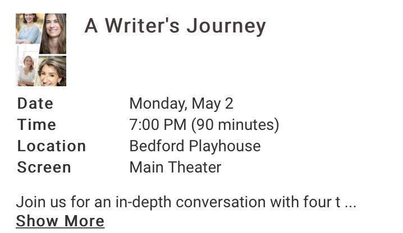Select the 'Screen' field label
The height and width of the screenshot is (233, 403).
coord(44,167)
